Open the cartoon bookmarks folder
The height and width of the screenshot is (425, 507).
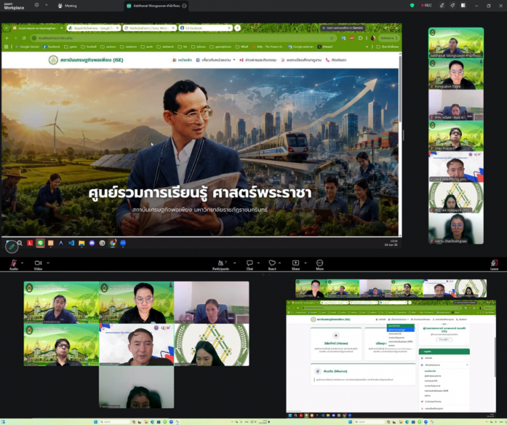tap(108, 47)
